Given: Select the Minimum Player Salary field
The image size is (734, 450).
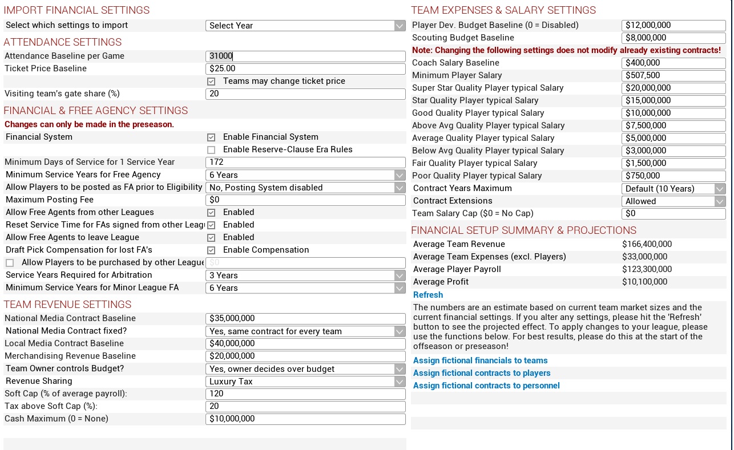Looking at the screenshot, I should tap(673, 76).
